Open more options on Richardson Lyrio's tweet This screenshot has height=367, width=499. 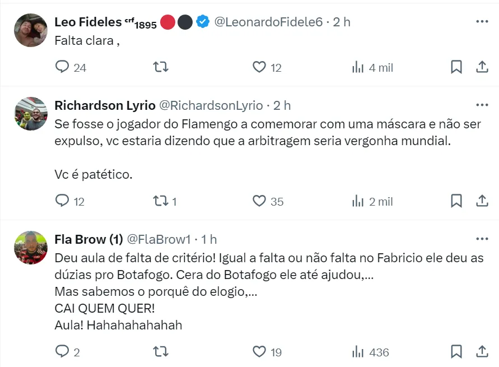pos(482,105)
